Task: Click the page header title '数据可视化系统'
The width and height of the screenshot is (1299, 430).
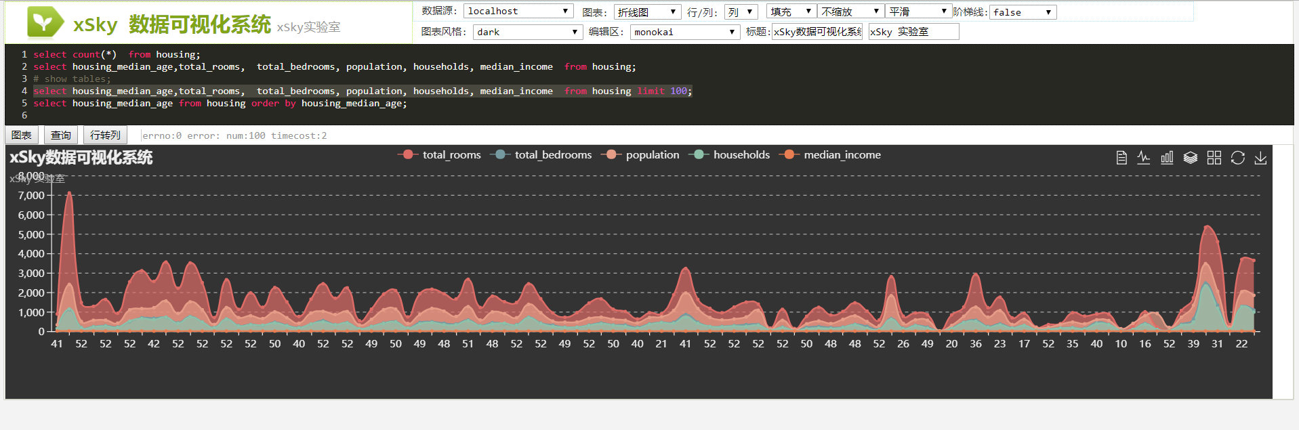Action: (x=200, y=24)
